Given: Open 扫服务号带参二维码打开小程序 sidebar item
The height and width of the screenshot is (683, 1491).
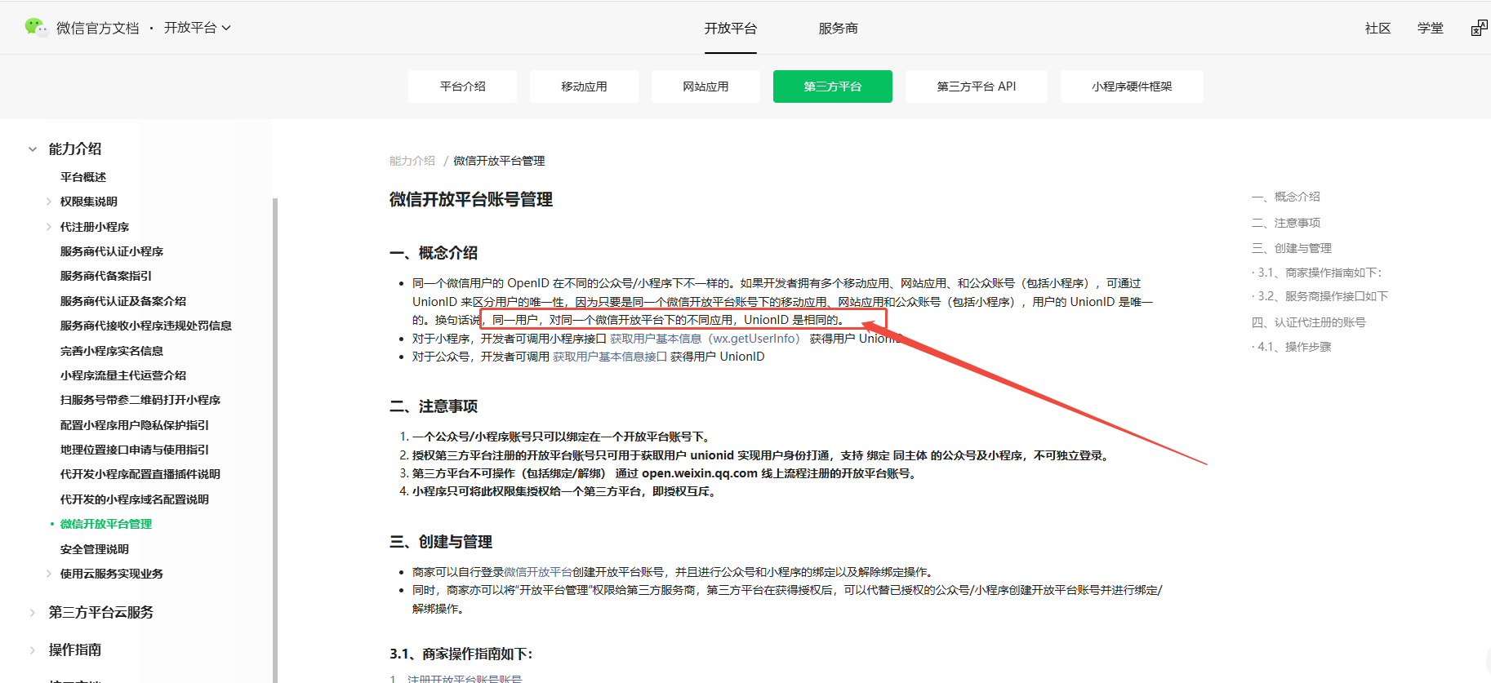Looking at the screenshot, I should pyautogui.click(x=140, y=400).
